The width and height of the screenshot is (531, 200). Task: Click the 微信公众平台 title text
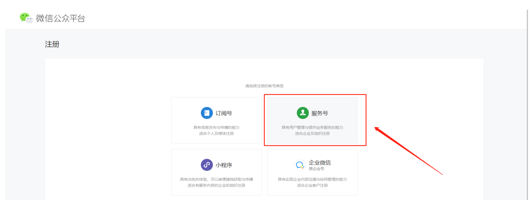61,18
